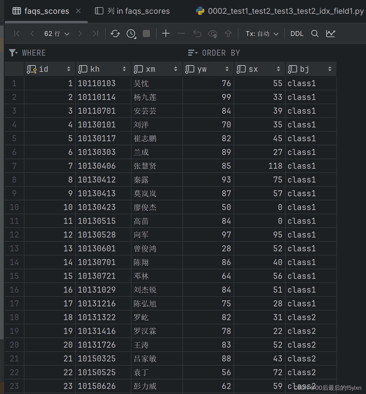Open the auto-refresh timer options

pos(131,34)
